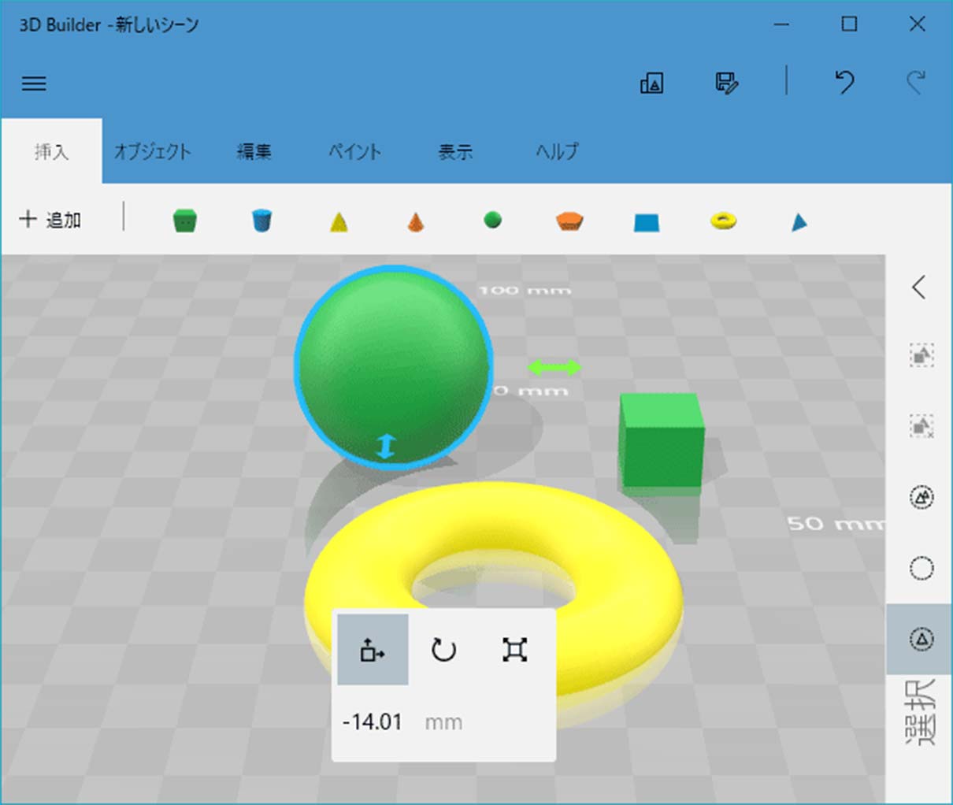The image size is (953, 805).
Task: Open the オブジェクト tab
Action: [152, 151]
